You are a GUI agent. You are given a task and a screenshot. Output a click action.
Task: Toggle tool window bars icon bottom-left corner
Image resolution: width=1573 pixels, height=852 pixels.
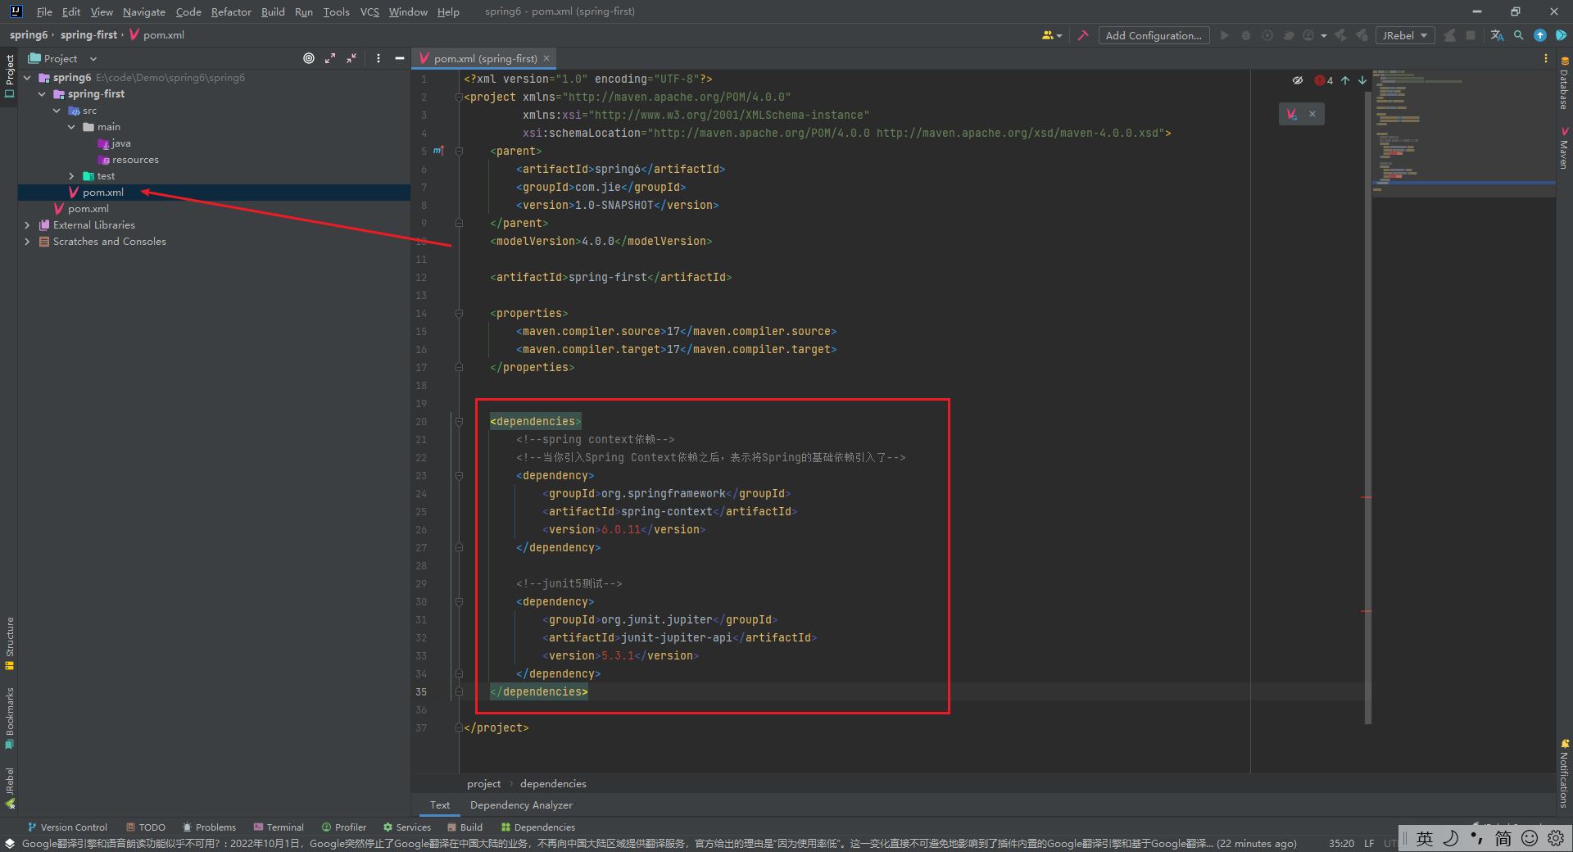10,844
